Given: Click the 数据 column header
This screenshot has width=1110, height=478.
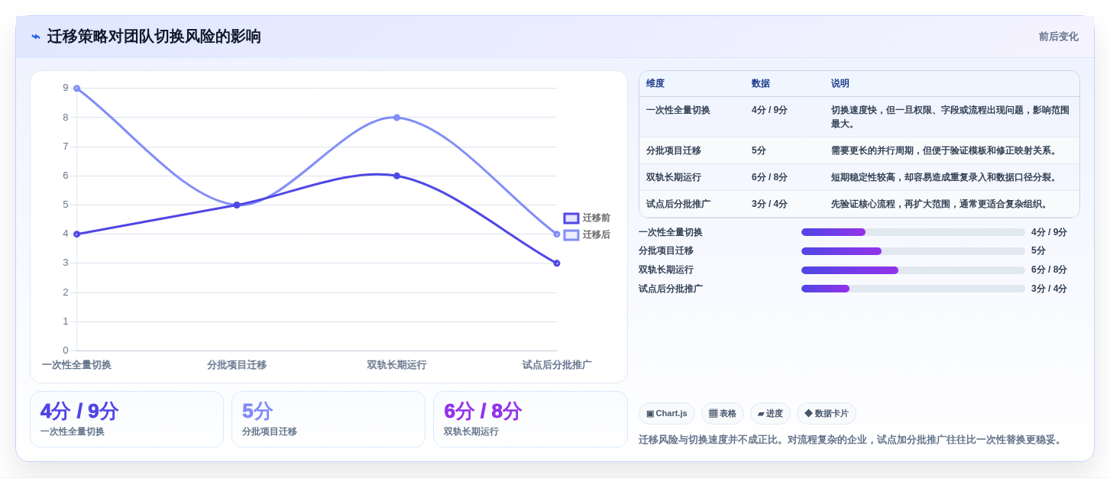Looking at the screenshot, I should tap(761, 84).
